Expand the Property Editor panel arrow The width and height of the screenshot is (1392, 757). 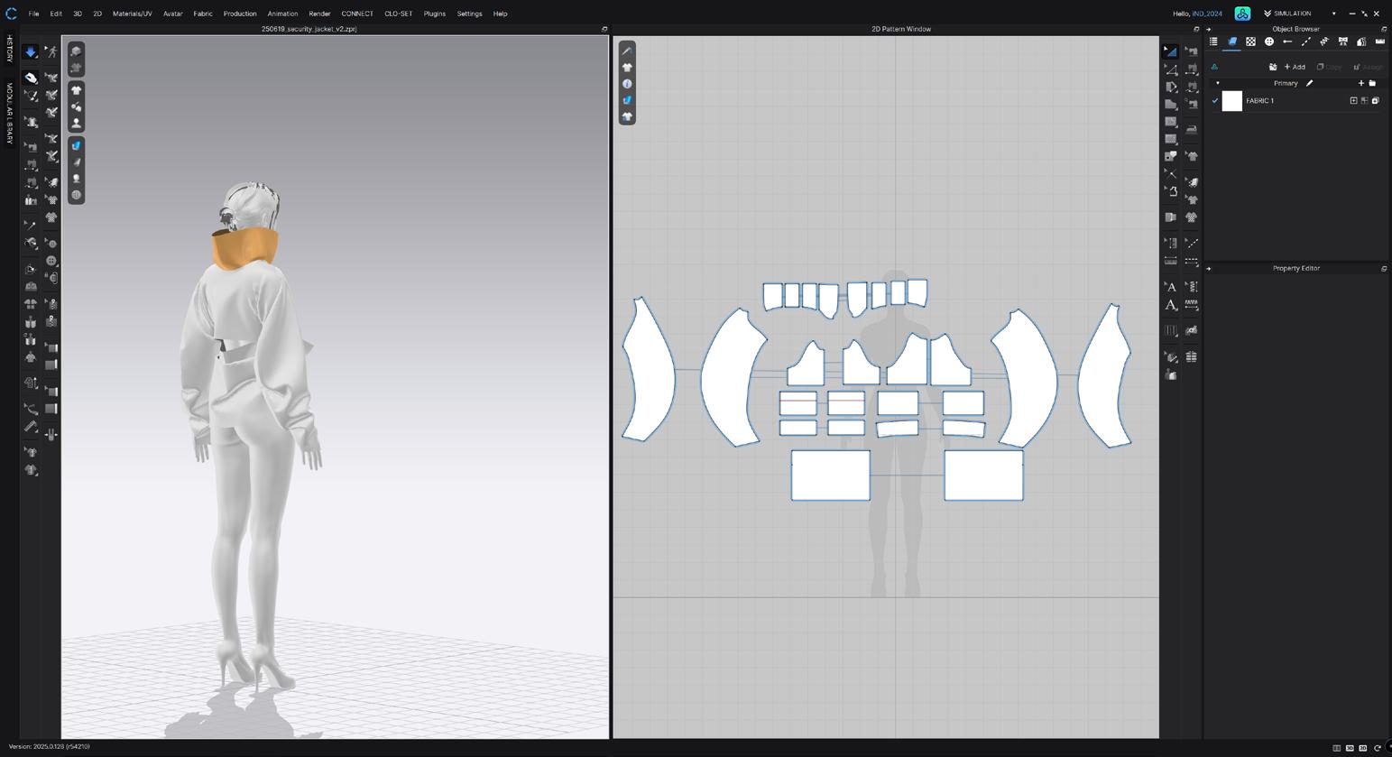click(x=1209, y=268)
